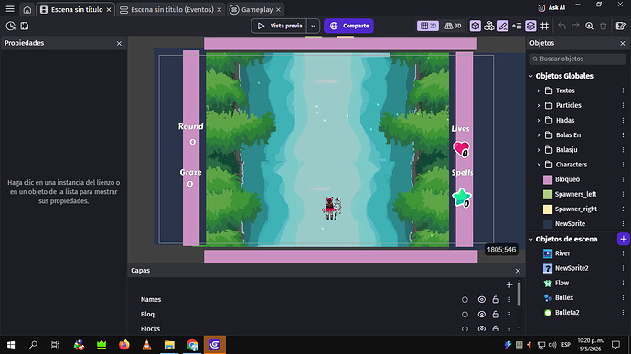Add a new scene object with plus button
The image size is (631, 354).
click(623, 239)
